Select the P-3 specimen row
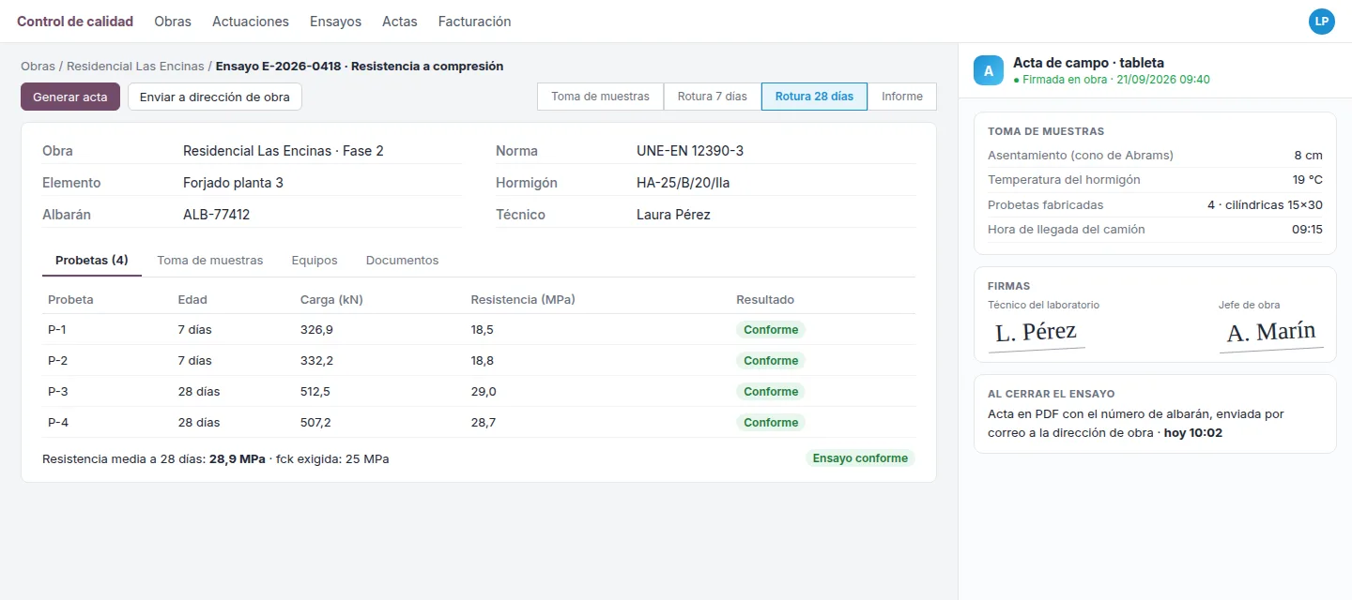 (x=479, y=392)
